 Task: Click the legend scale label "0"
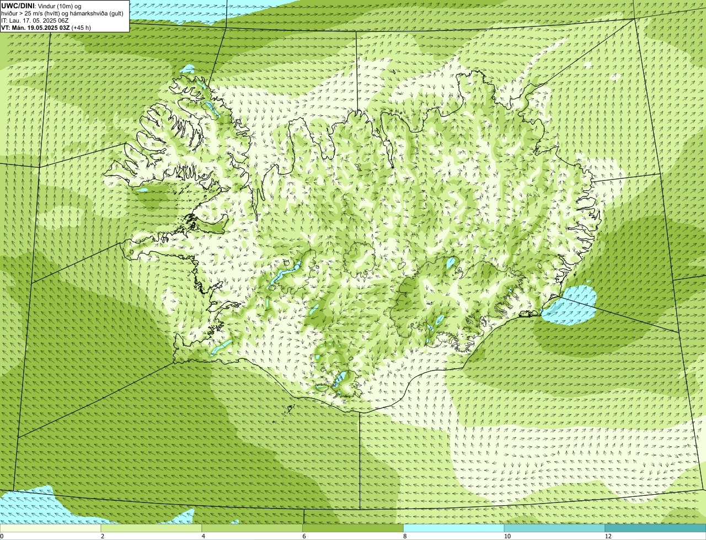[x=2, y=536]
